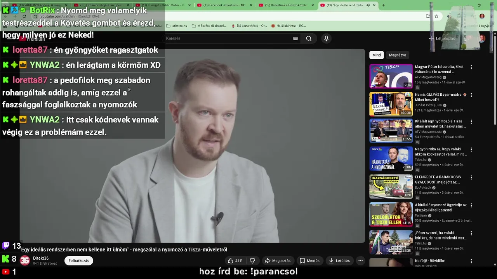The height and width of the screenshot is (279, 497).
Task: Open menu for Ne félj! Rövidfilm video
Action: pyautogui.click(x=471, y=261)
